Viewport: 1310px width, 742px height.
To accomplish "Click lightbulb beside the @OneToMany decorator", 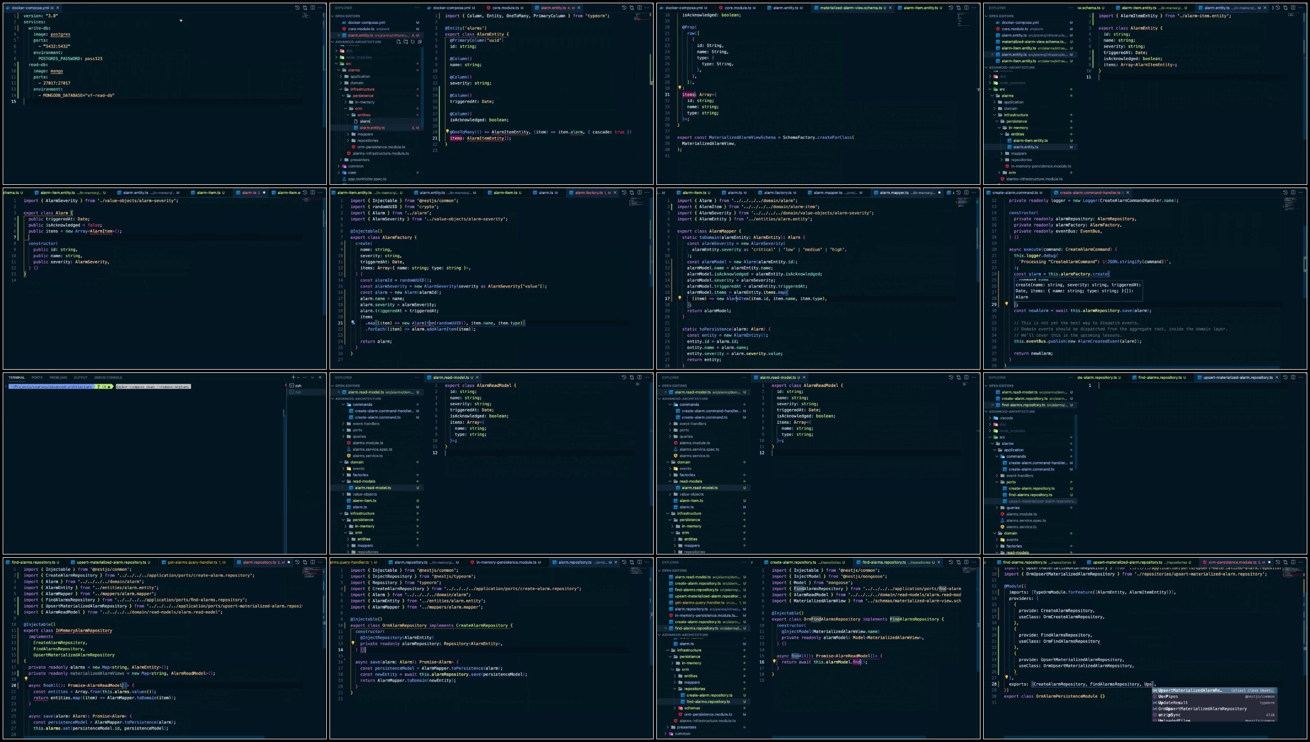I will click(447, 132).
